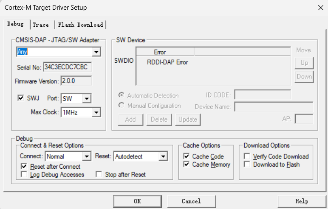The width and height of the screenshot is (328, 209).
Task: Select Automatic Detection radio button
Action: 121,95
